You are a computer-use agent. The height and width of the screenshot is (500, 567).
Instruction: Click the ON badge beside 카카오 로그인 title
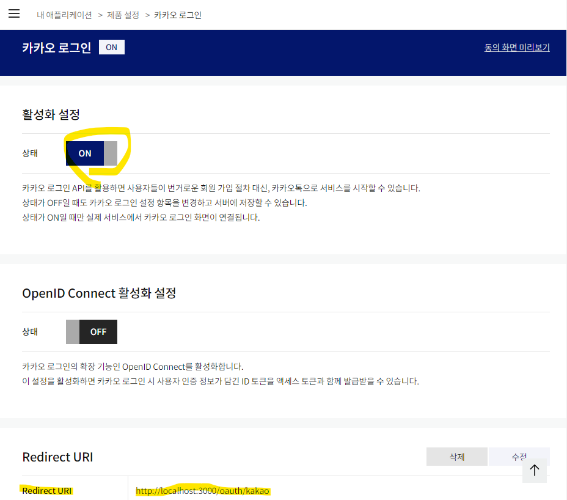[x=112, y=47]
